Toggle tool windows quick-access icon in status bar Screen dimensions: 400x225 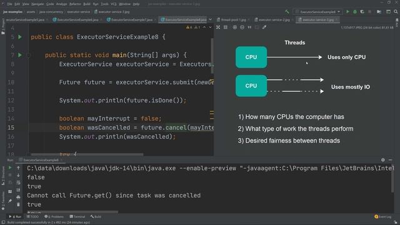click(3, 222)
